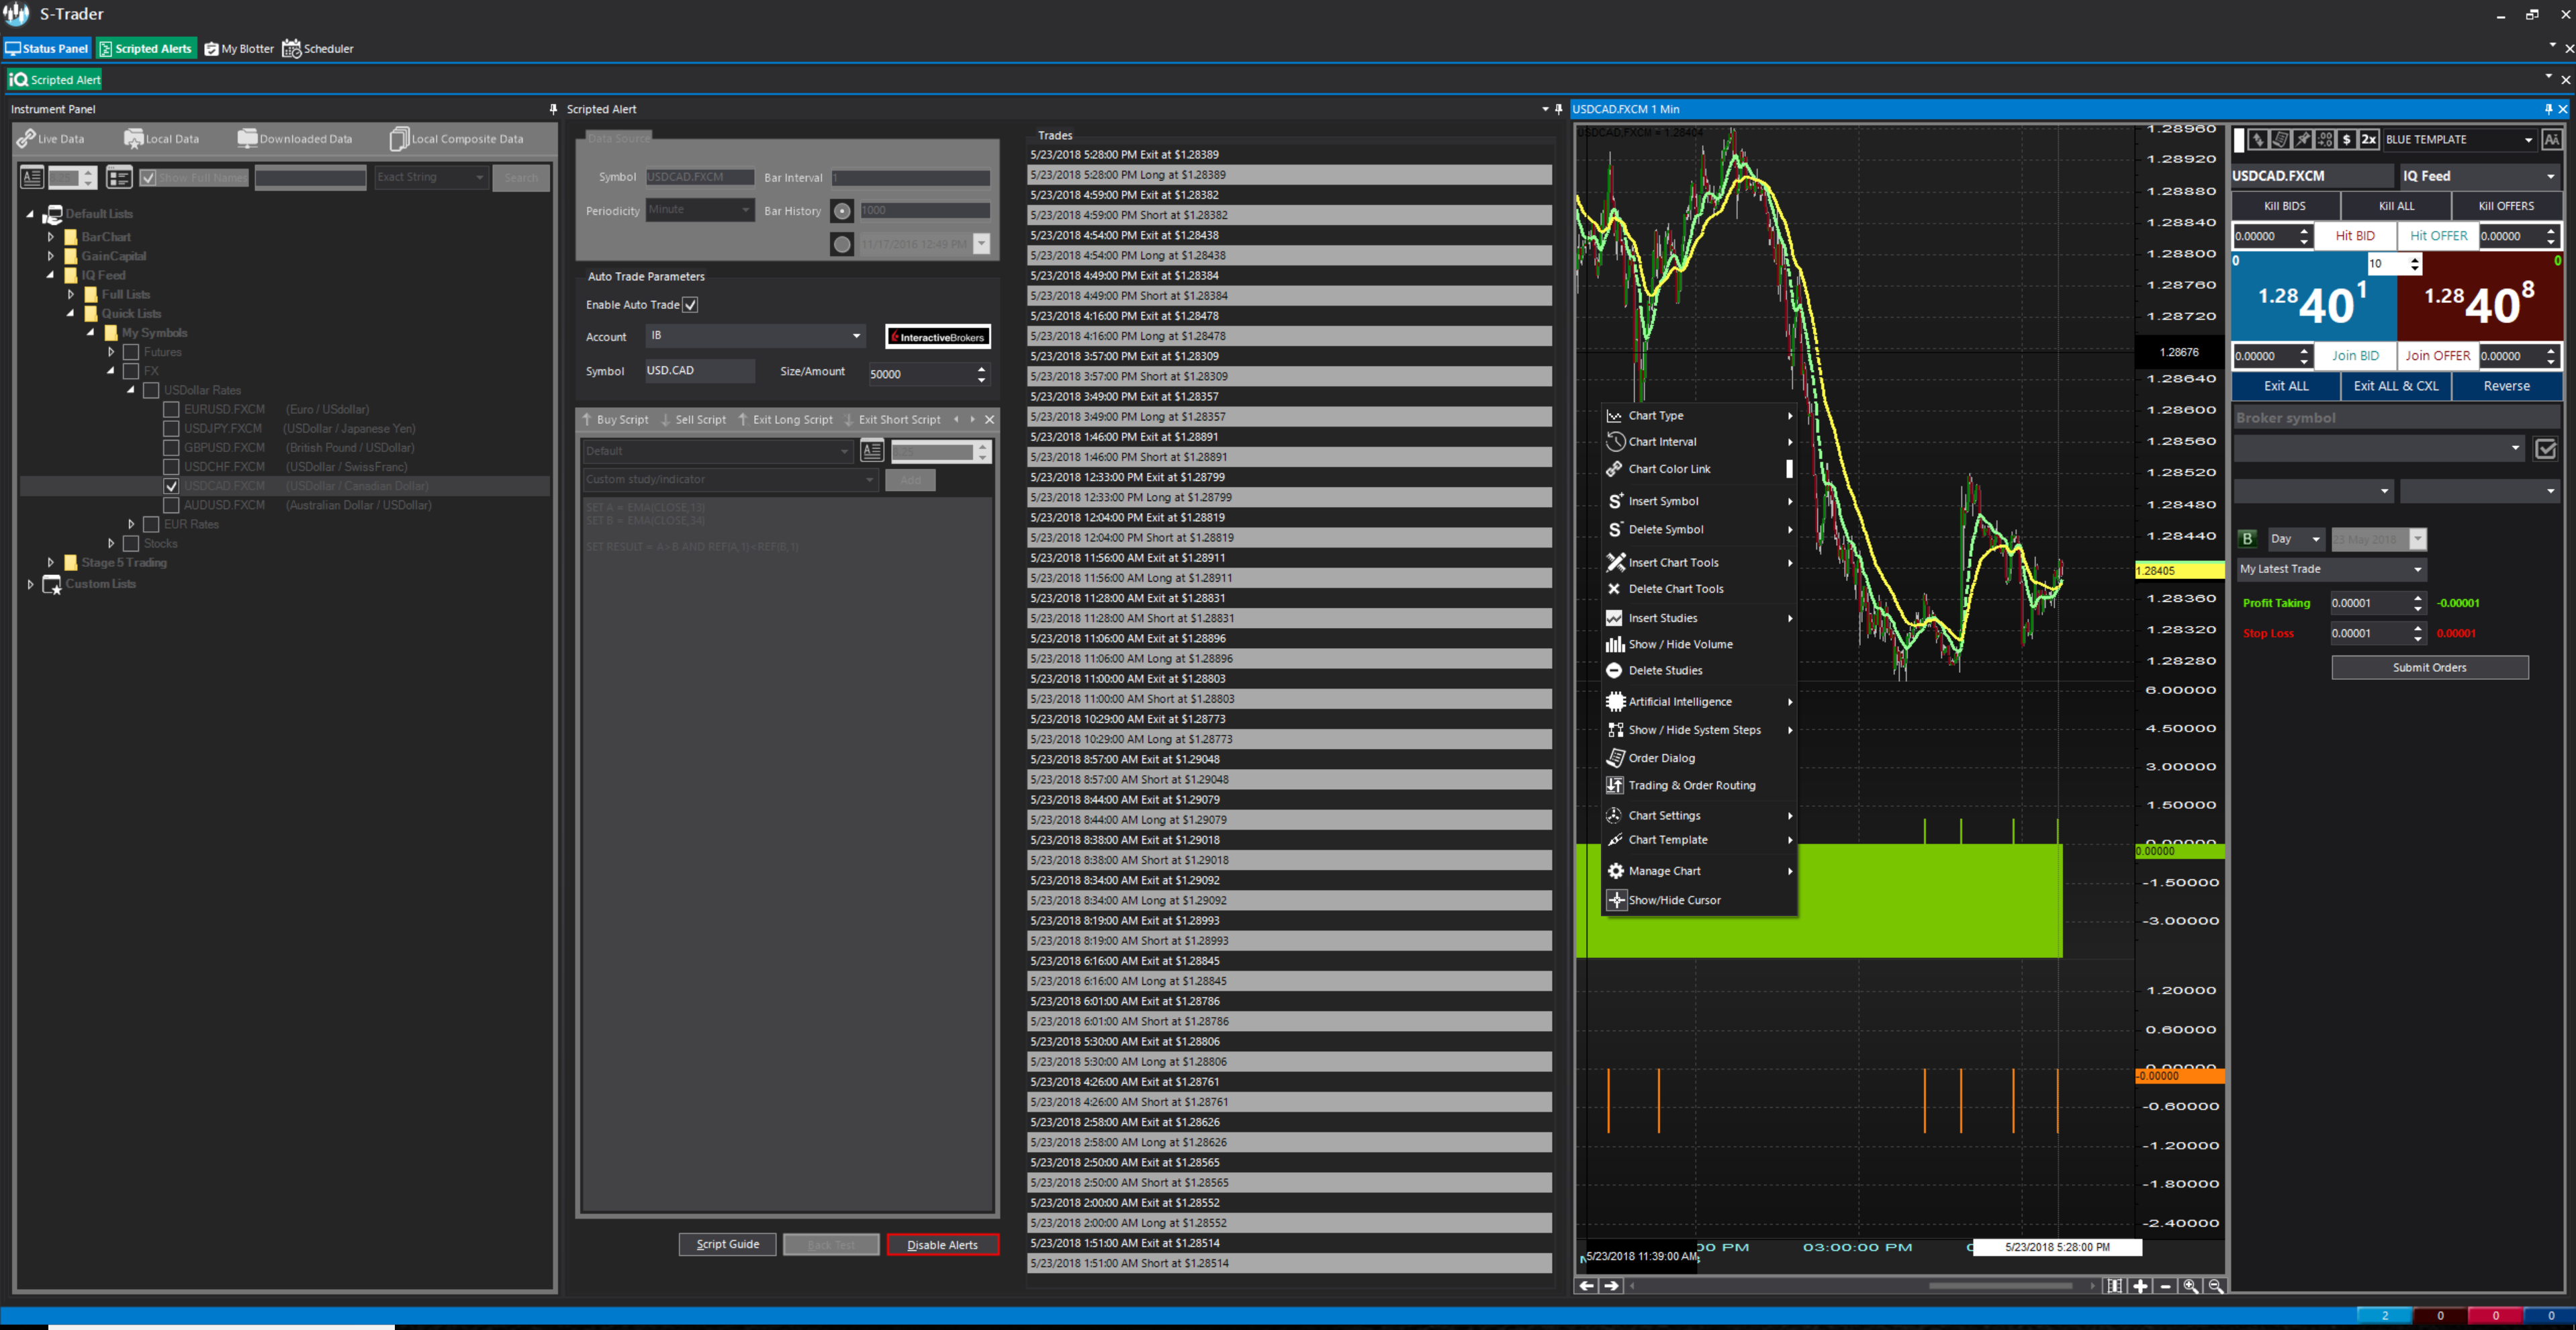Select Show / Hide Volume menu item

(x=1698, y=645)
